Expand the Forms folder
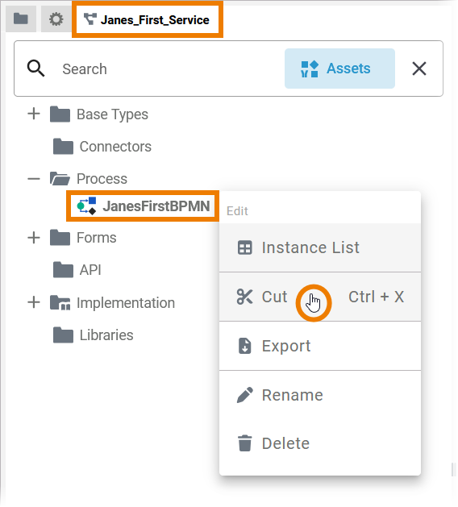Screen dimensions: 458x507 click(34, 238)
